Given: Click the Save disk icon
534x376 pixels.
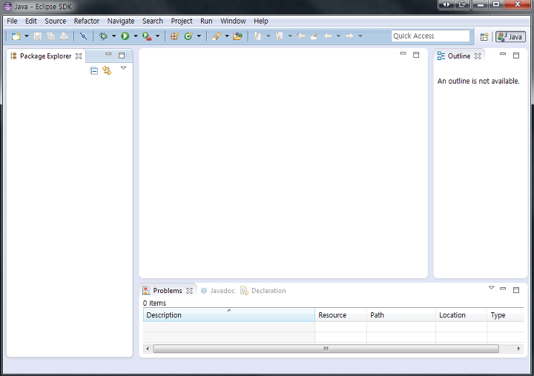Looking at the screenshot, I should [38, 36].
